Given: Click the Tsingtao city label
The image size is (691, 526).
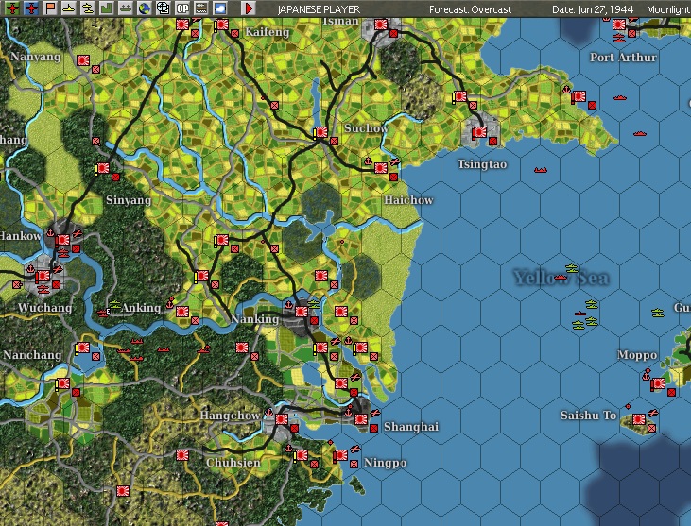Looking at the screenshot, I should pos(482,164).
